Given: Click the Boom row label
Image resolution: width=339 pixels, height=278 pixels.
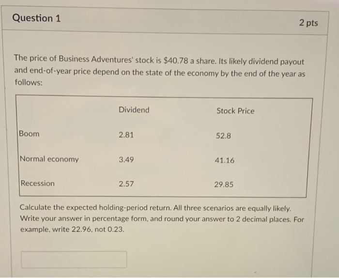Looking at the screenshot, I should 30,134.
